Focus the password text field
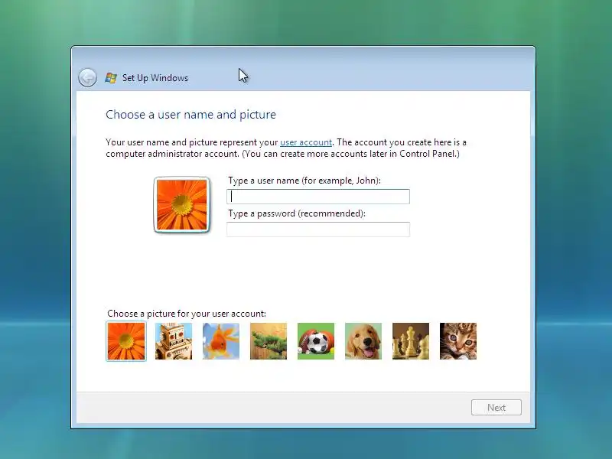 click(318, 229)
